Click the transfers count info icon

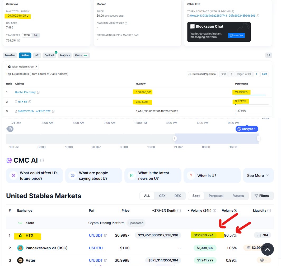[19, 40]
